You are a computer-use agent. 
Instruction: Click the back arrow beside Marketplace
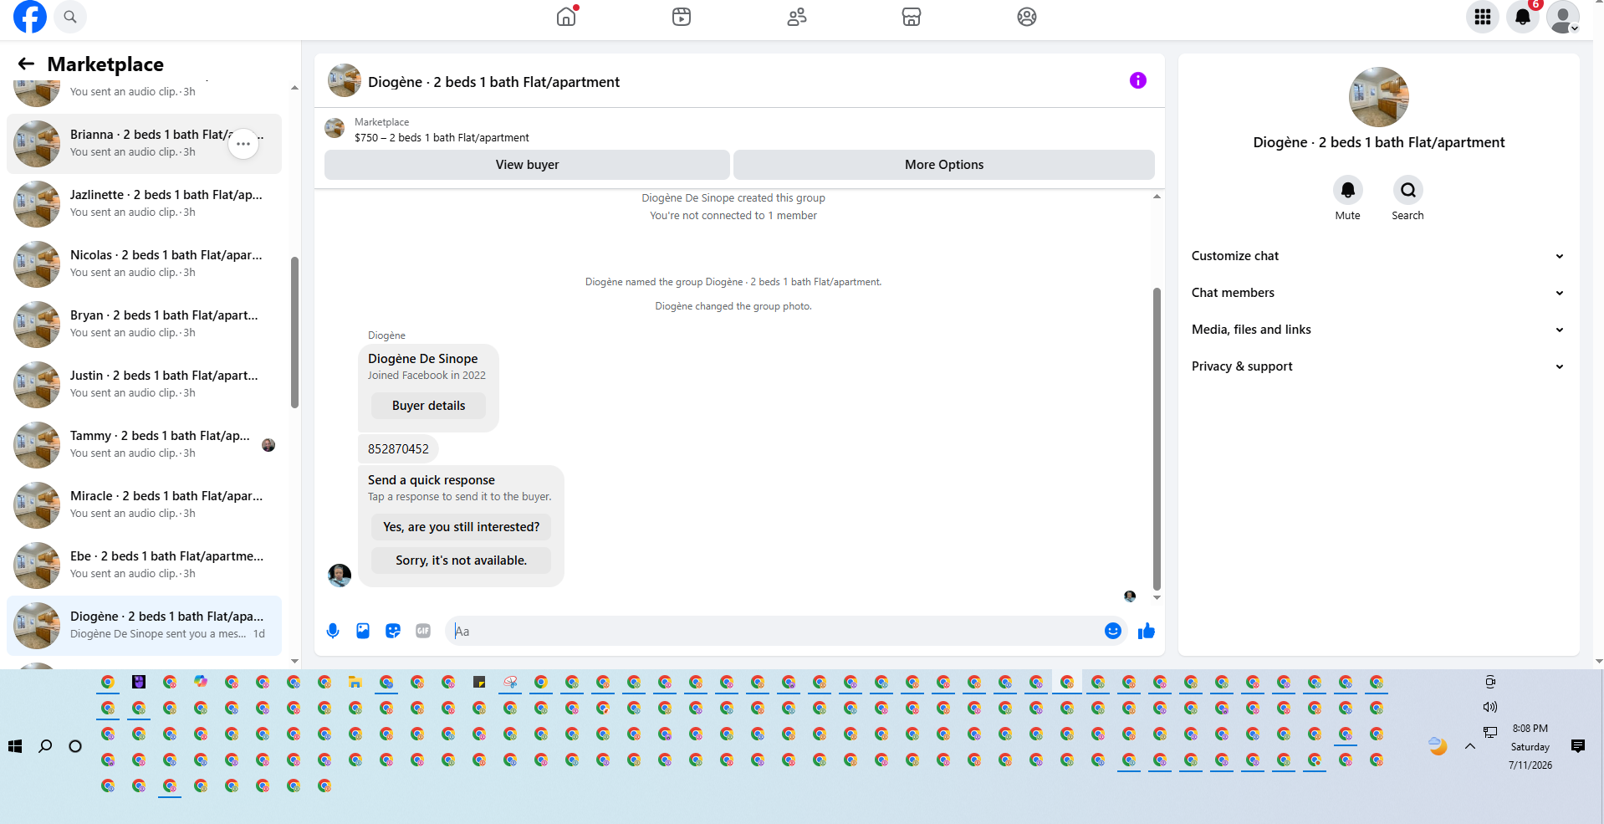[x=26, y=64]
